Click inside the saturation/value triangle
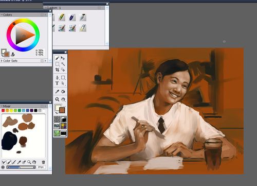 click(23, 35)
